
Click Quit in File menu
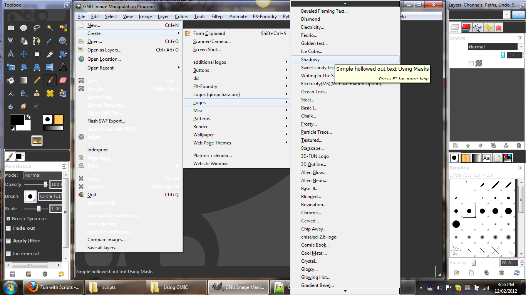pyautogui.click(x=129, y=195)
